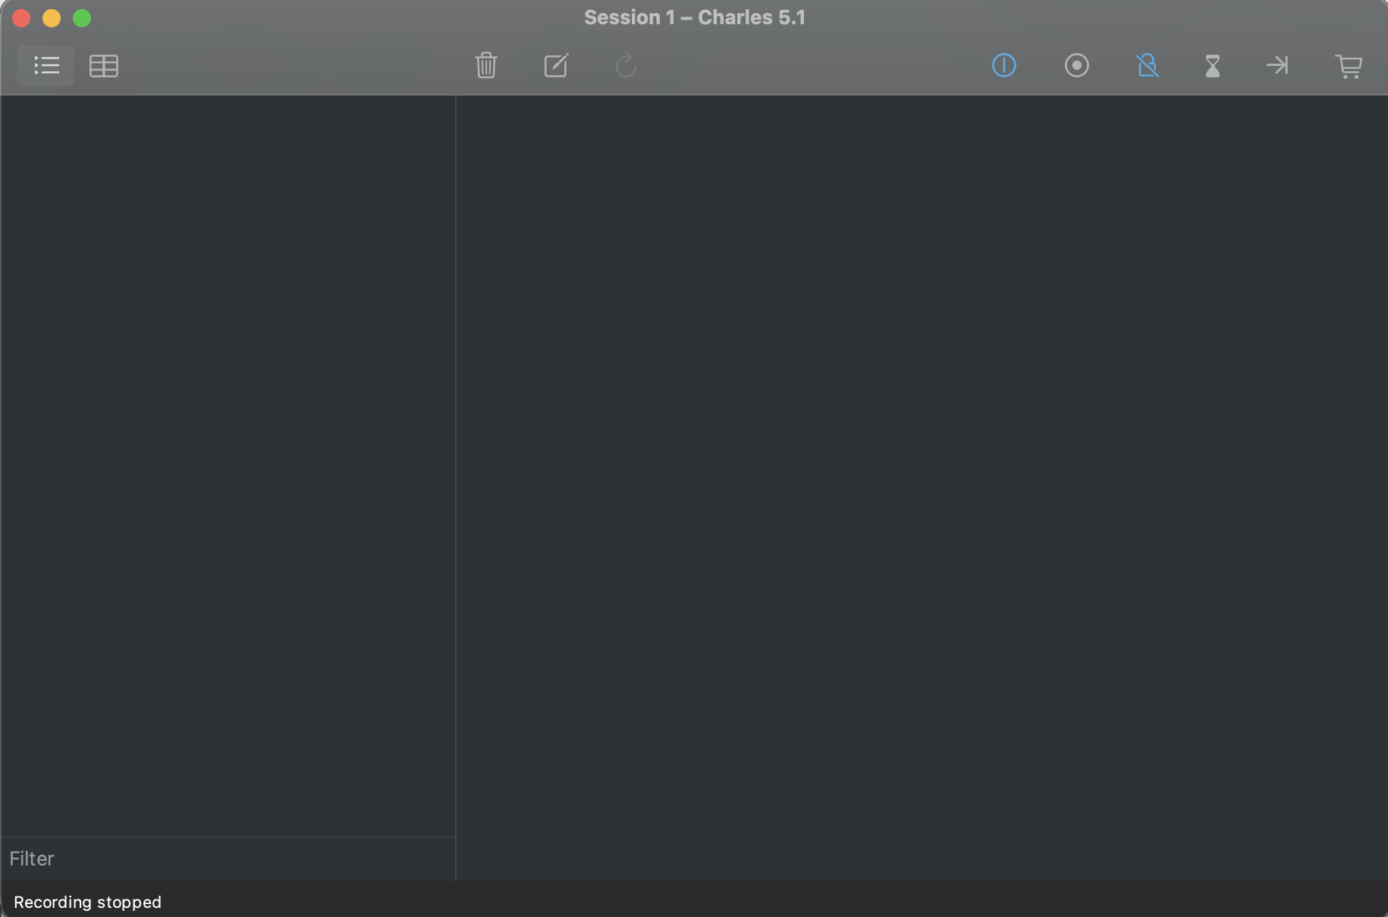Toggle the proxy power button
This screenshot has width=1388, height=917.
coord(1003,65)
